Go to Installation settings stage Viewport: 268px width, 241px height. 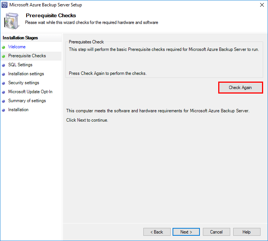(x=26, y=74)
